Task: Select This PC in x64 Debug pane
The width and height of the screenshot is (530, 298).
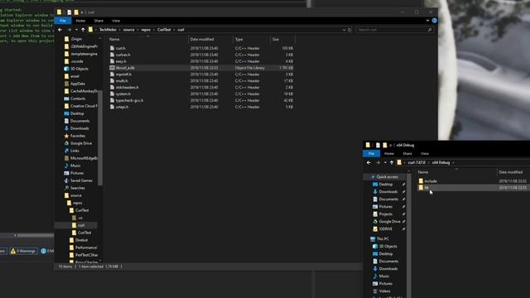Action: tap(383, 239)
